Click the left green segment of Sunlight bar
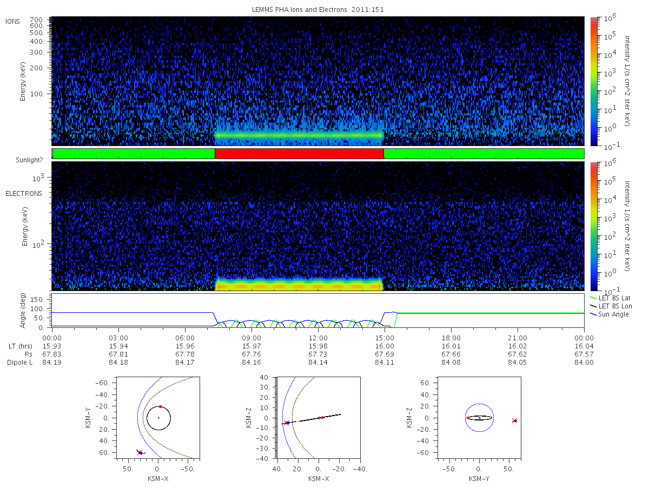The width and height of the screenshot is (649, 487). pyautogui.click(x=134, y=154)
